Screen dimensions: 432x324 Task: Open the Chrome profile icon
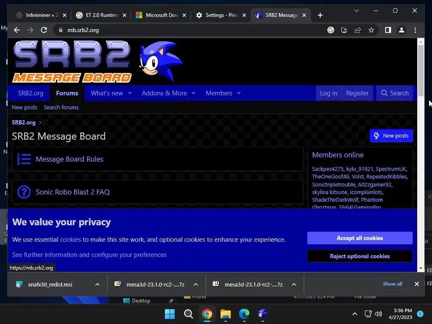coord(402,30)
